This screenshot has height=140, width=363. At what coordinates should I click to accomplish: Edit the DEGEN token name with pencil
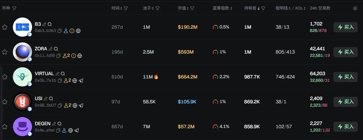pyautogui.click(x=54, y=124)
